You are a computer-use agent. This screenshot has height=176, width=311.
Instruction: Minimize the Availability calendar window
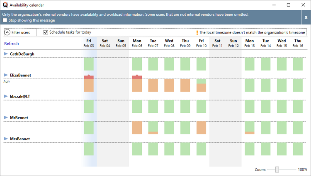274,5
